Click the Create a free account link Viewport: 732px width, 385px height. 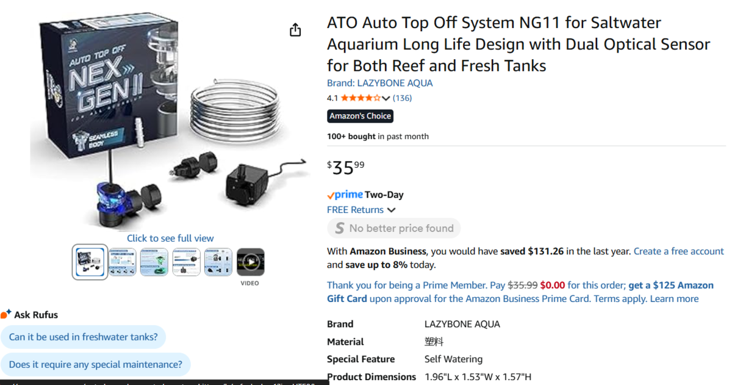coord(678,251)
